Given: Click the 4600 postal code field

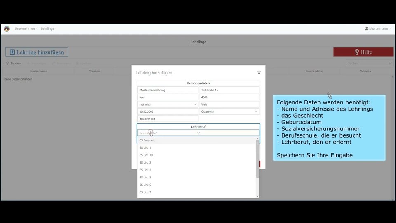Looking at the screenshot, I should pyautogui.click(x=229, y=97).
